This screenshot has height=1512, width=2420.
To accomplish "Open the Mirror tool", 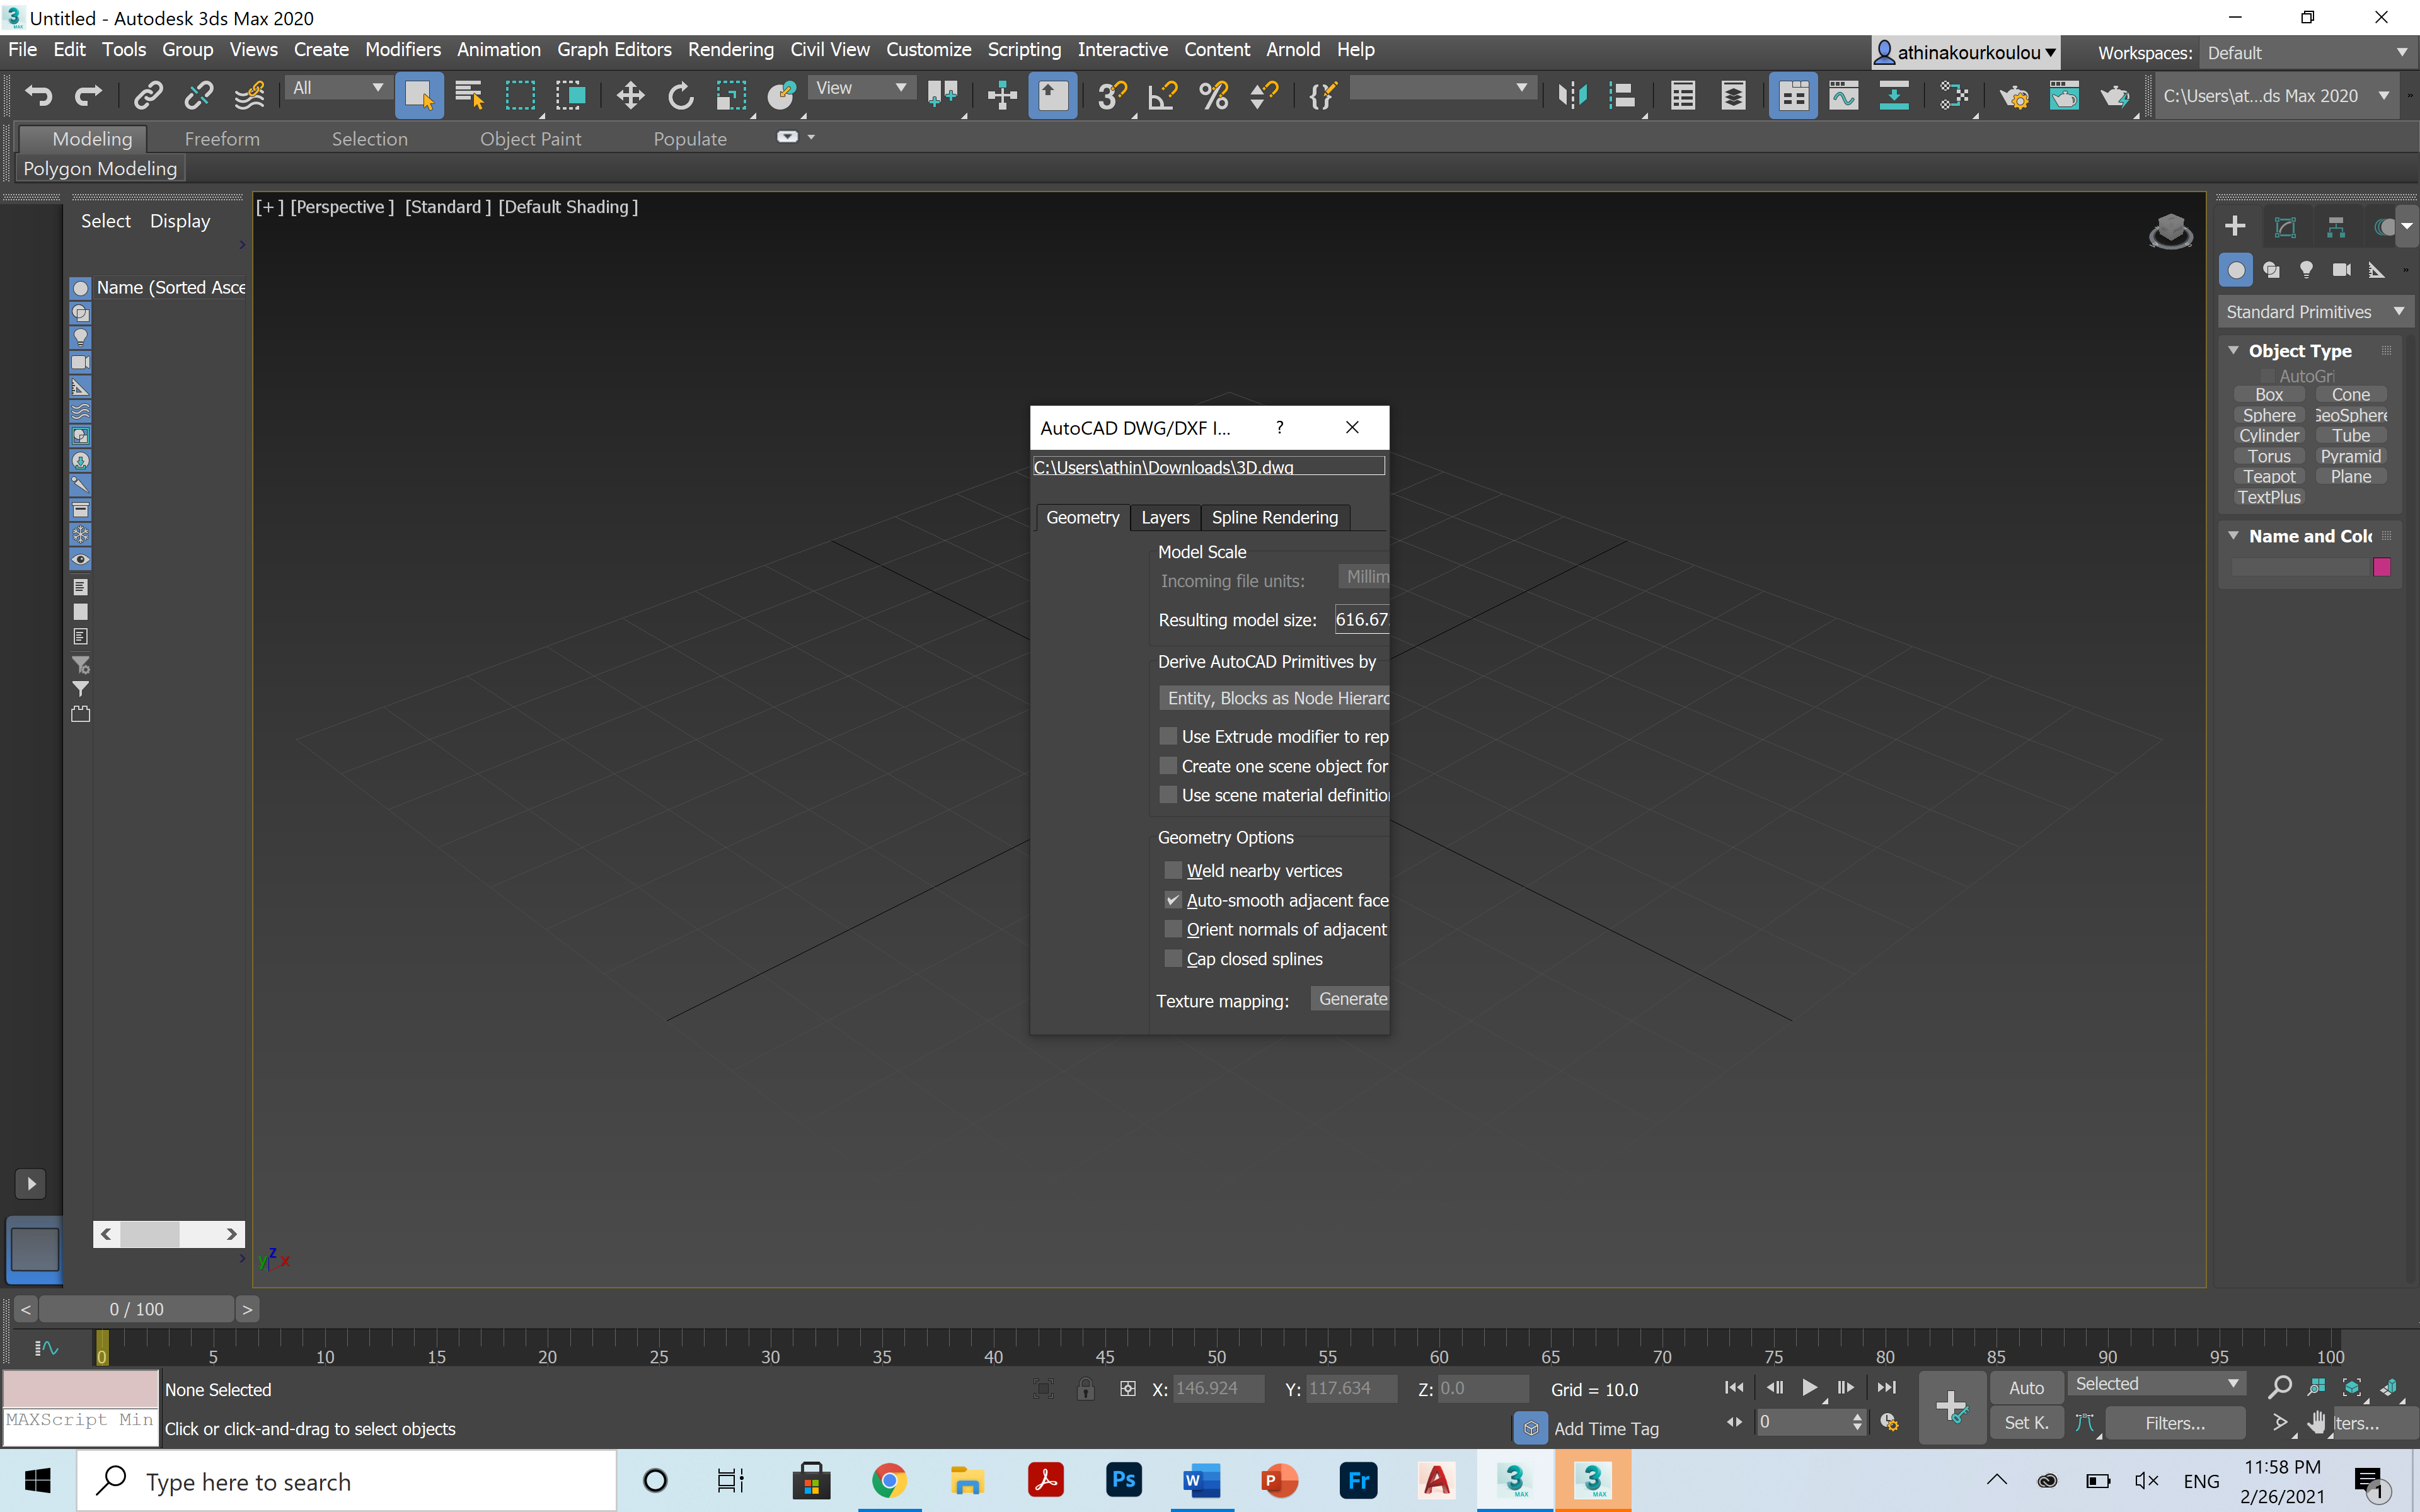I will [1572, 95].
